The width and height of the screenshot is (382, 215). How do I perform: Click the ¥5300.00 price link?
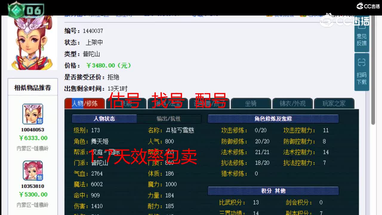point(33,194)
